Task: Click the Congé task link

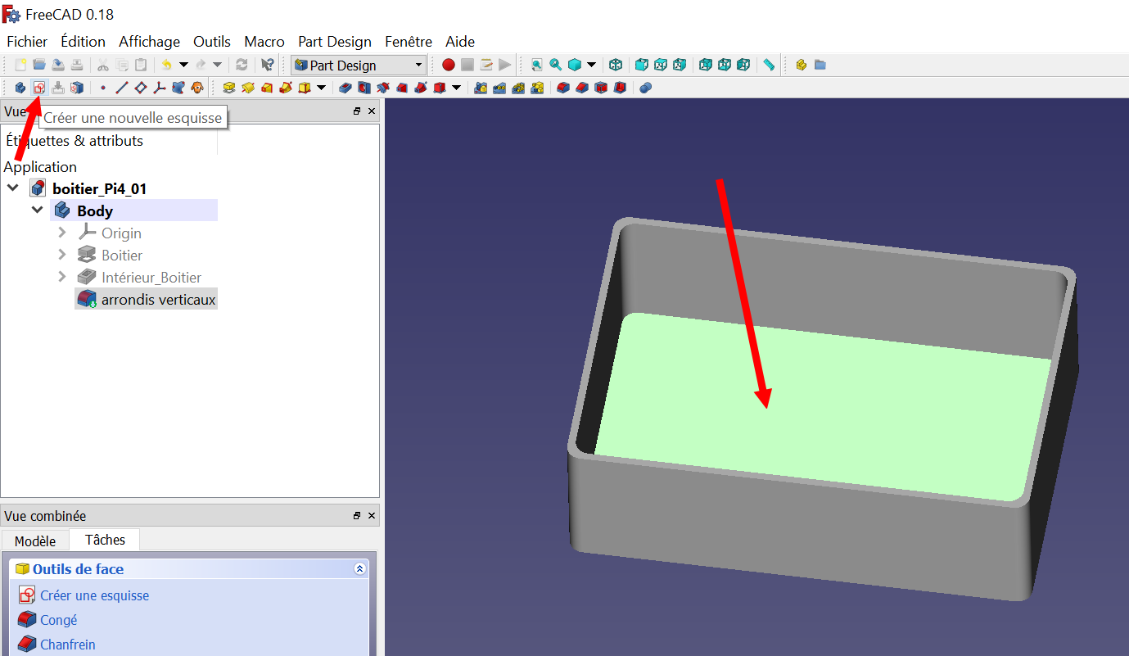Action: [58, 620]
